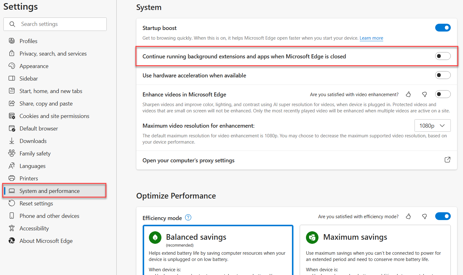Turn off the Startup boost toggle
The height and width of the screenshot is (275, 463).
[443, 28]
